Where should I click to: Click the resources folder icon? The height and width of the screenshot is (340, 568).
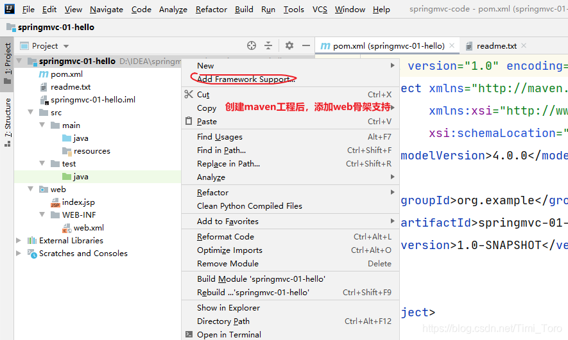pos(67,151)
